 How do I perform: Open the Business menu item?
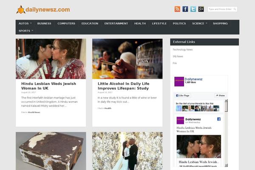click(44, 23)
